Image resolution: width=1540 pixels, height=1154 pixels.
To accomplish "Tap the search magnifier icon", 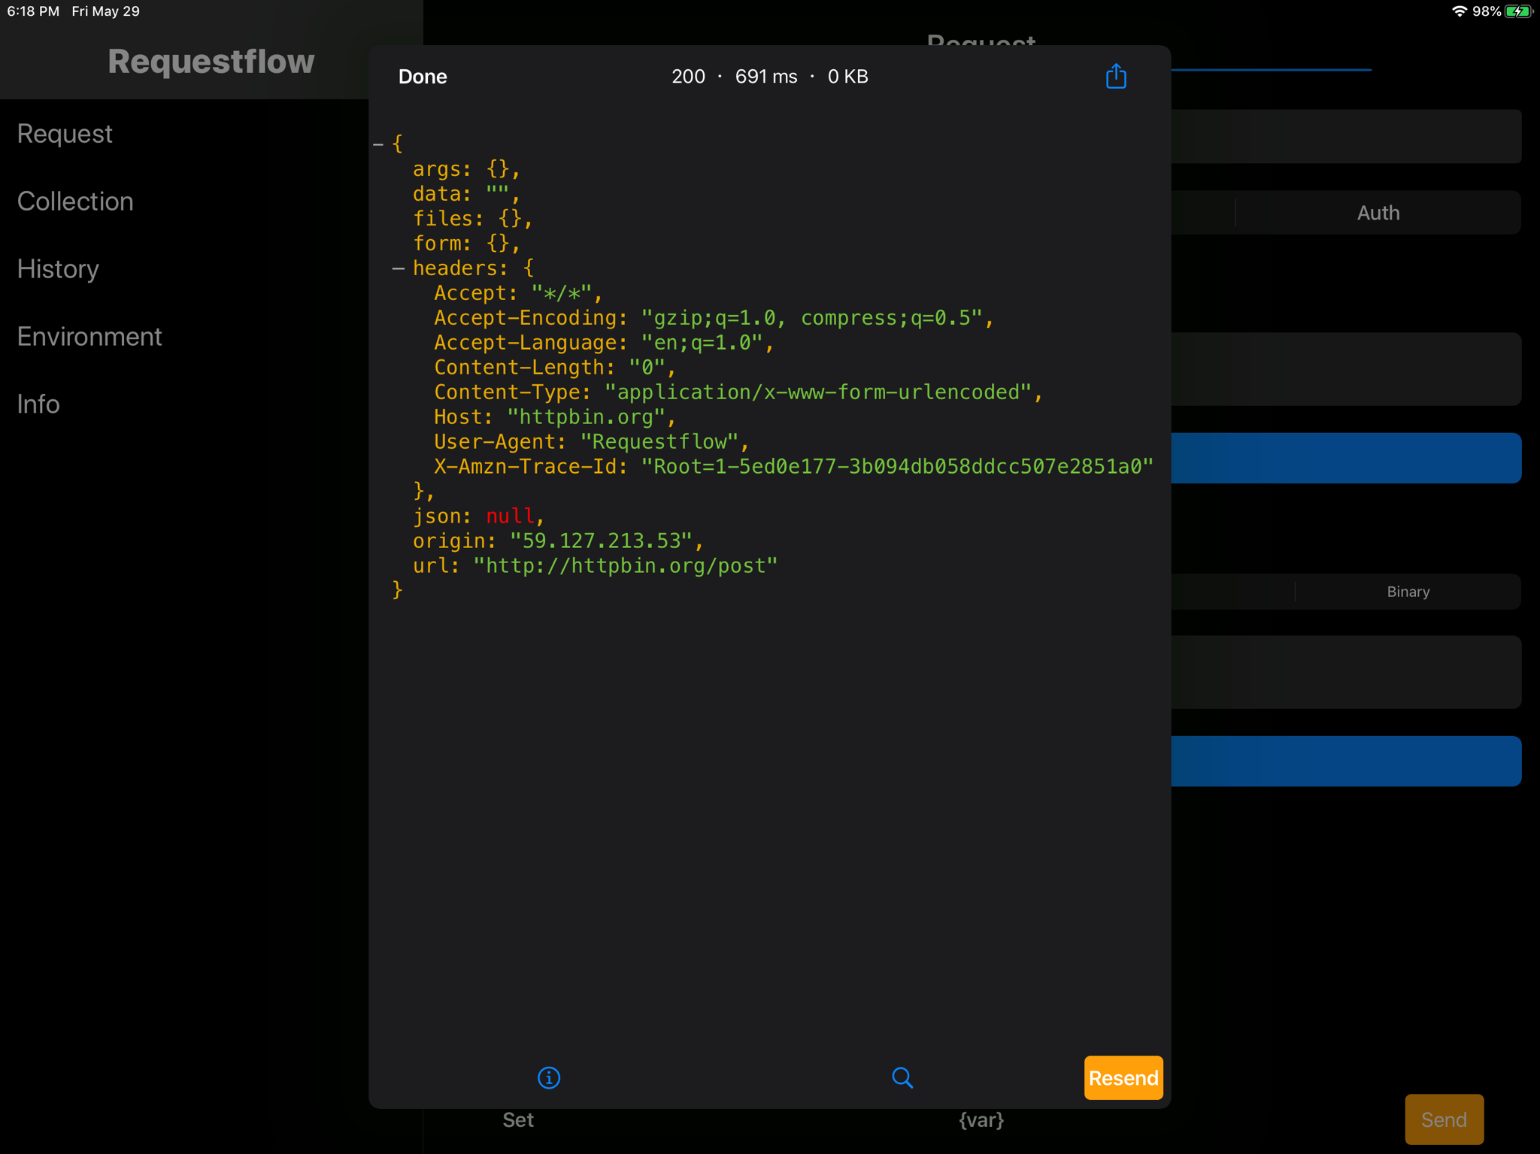I will point(902,1077).
